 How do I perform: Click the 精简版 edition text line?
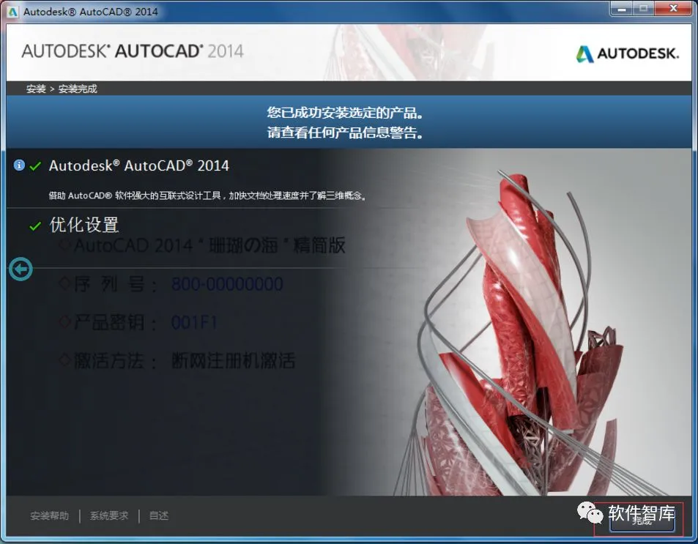tap(209, 245)
